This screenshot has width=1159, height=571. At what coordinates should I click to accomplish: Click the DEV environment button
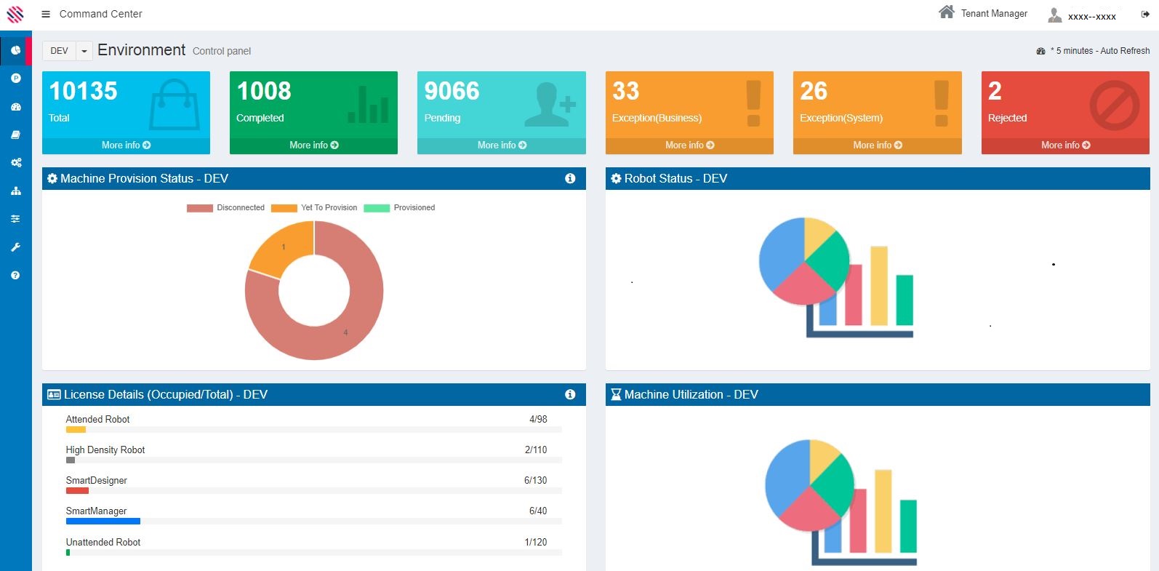(60, 51)
